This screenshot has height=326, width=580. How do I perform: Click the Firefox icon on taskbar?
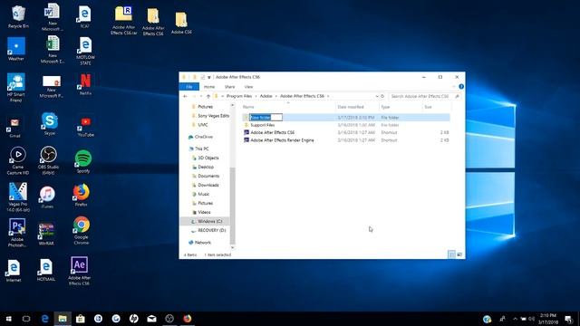pos(188,319)
